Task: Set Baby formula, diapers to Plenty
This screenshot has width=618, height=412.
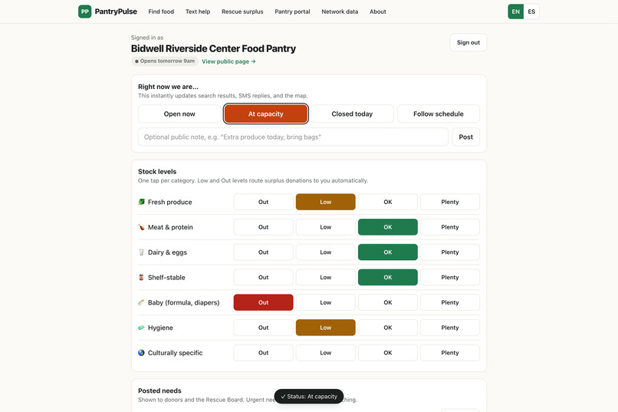Action: coord(450,302)
